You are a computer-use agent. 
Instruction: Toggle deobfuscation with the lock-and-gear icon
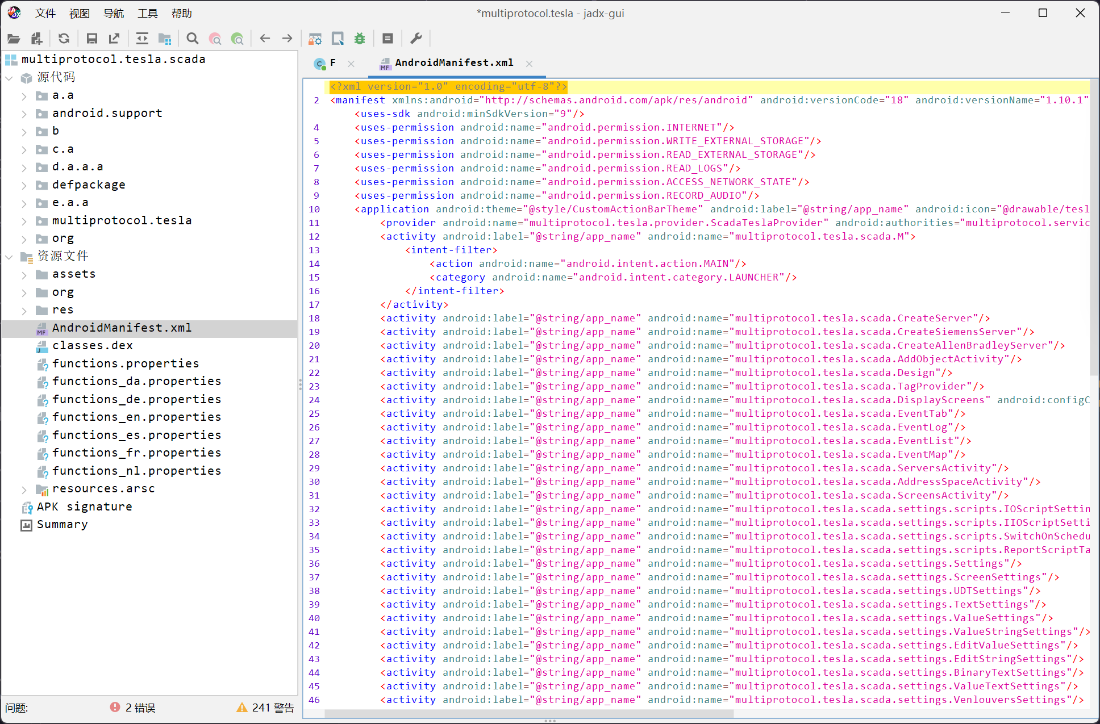click(315, 39)
